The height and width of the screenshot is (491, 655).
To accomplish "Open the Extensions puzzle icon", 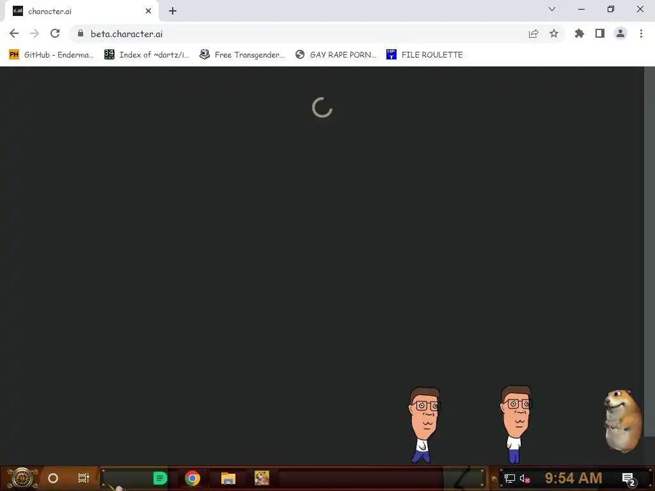I will [580, 33].
